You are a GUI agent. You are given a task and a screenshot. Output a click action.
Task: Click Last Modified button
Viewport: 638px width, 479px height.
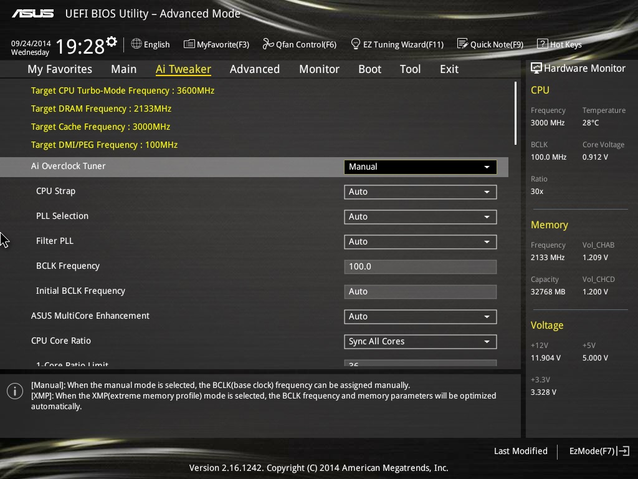click(520, 451)
